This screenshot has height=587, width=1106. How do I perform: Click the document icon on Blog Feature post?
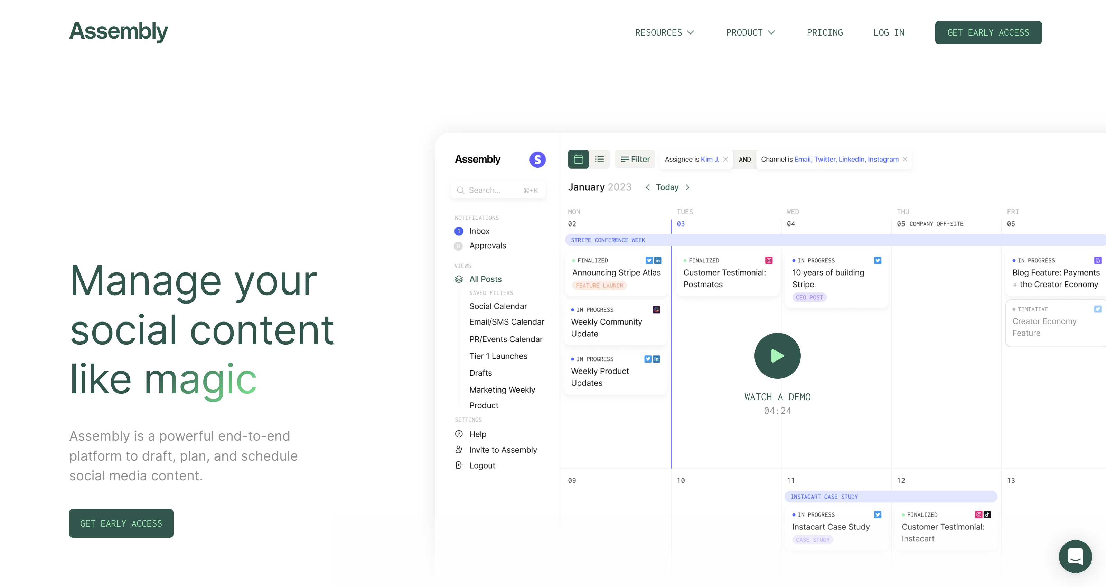click(1098, 260)
